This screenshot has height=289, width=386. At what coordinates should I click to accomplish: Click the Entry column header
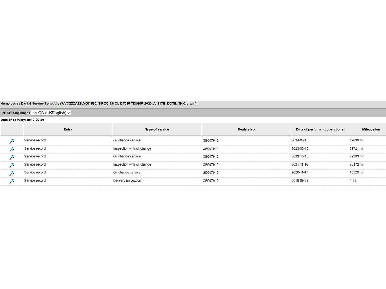tap(68, 129)
